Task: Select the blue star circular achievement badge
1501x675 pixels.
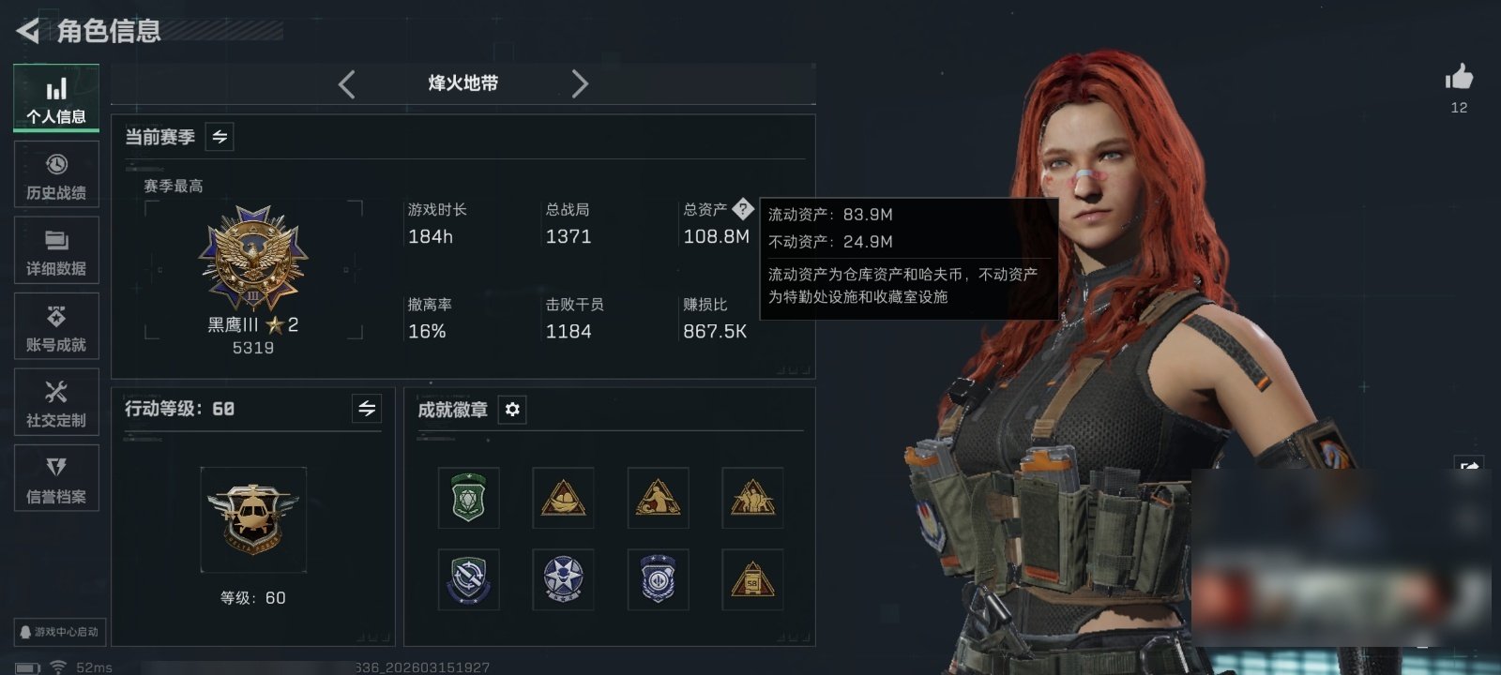Action: [x=563, y=579]
